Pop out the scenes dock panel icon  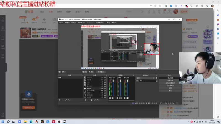(82, 75)
